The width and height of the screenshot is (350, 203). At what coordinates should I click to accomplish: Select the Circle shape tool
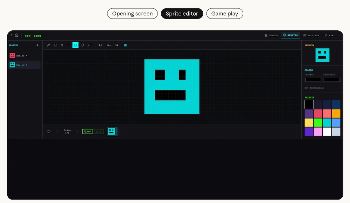point(82,45)
